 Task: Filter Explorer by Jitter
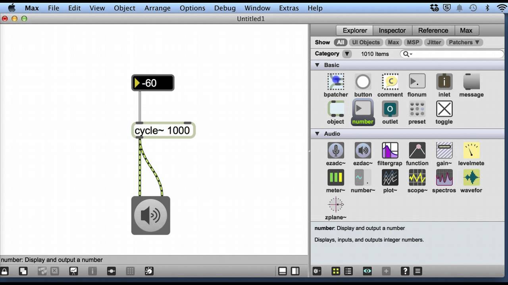pyautogui.click(x=434, y=42)
